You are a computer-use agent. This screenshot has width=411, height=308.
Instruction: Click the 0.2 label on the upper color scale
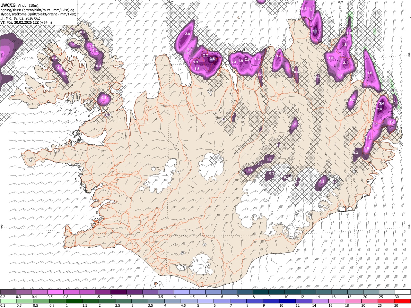(3, 297)
